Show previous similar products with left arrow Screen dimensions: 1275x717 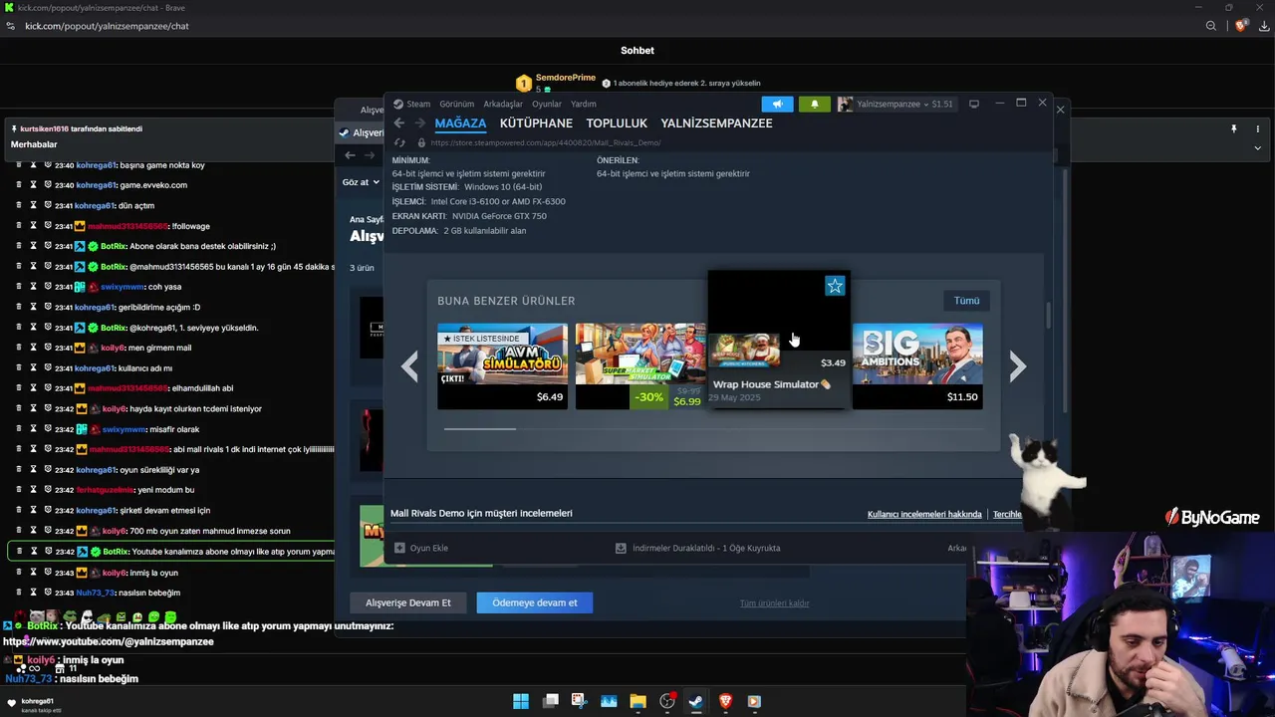coord(409,366)
